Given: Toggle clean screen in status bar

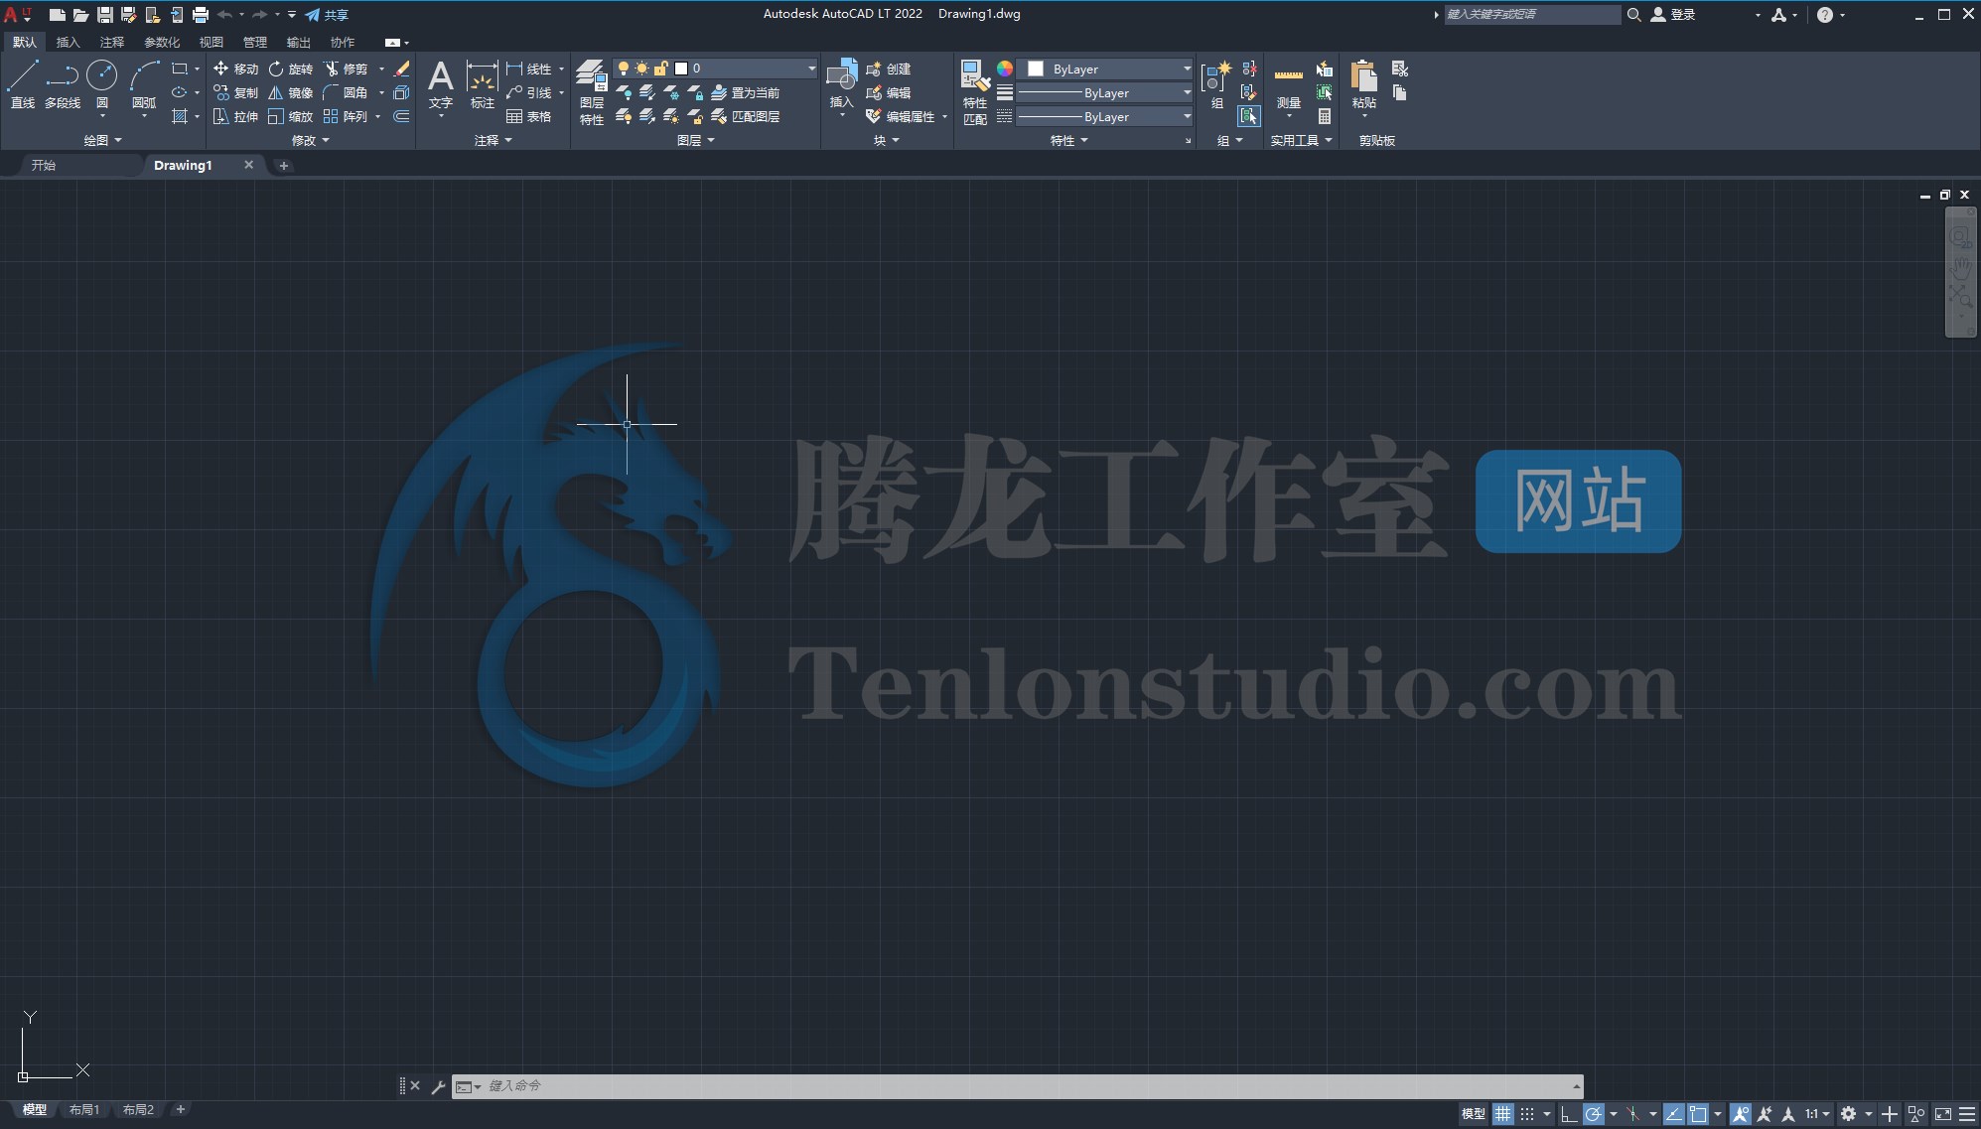Looking at the screenshot, I should pos(1943,1114).
